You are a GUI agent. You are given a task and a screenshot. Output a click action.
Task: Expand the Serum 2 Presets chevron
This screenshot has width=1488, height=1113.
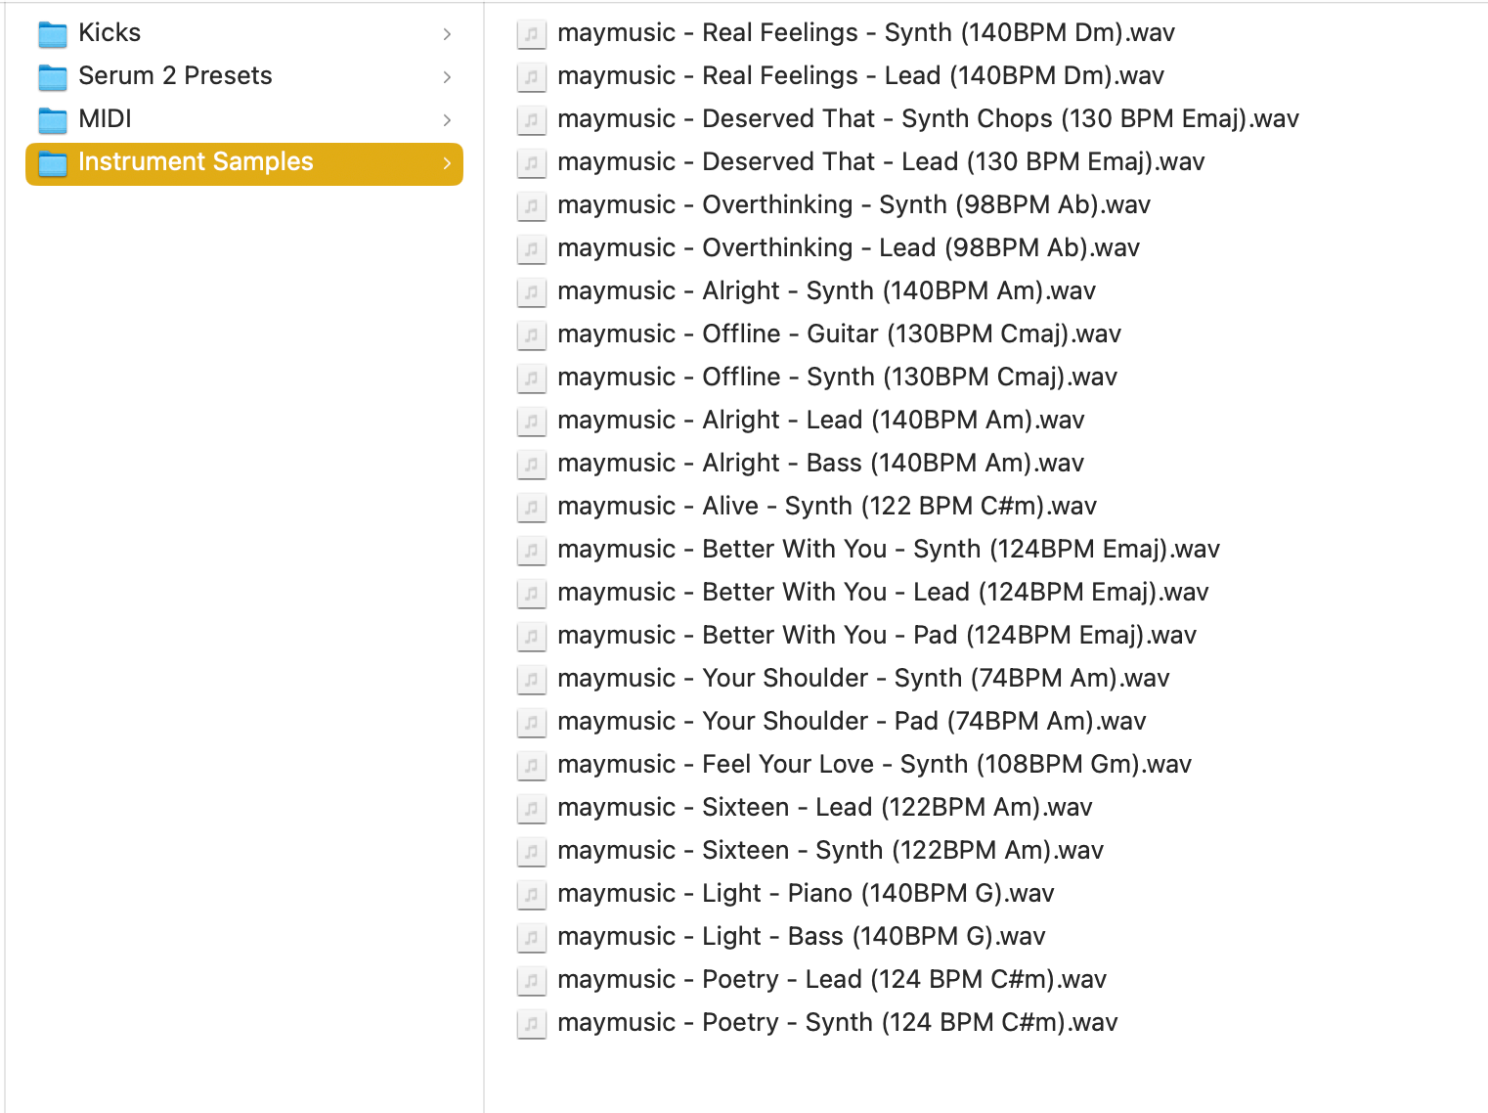click(x=447, y=77)
